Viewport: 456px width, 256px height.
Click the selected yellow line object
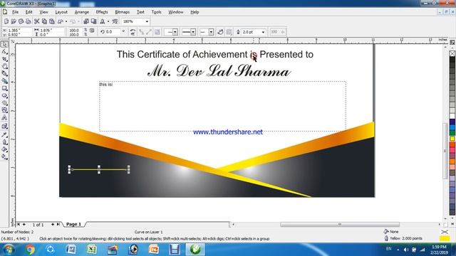99,169
